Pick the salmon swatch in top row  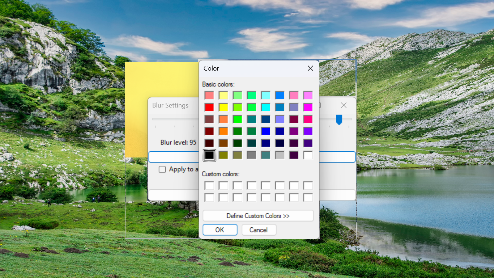tap(209, 95)
